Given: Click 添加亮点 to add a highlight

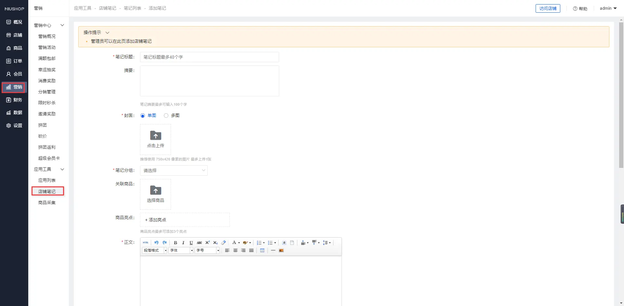Looking at the screenshot, I should 156,220.
